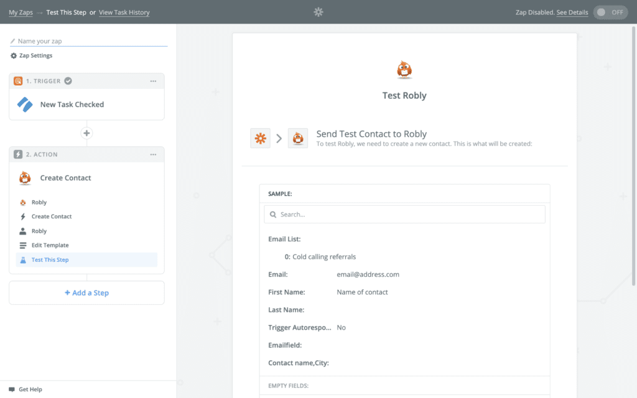Image resolution: width=637 pixels, height=398 pixels.
Task: Click the Zap Settings gear icon
Action: [14, 55]
